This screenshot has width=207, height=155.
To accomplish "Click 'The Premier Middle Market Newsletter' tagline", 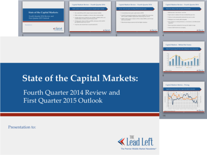I will click(x=138, y=149).
